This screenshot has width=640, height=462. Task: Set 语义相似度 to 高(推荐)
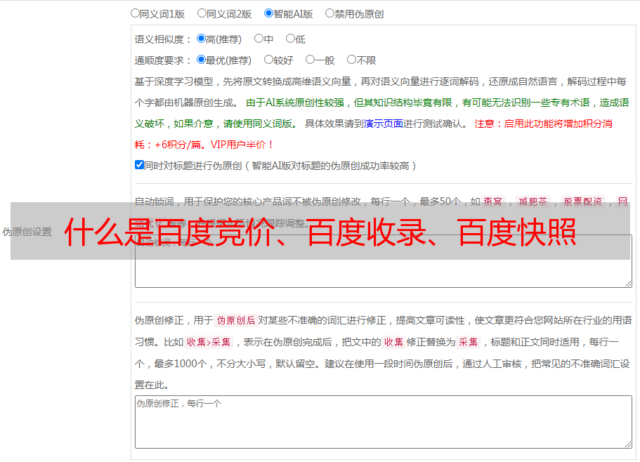pyautogui.click(x=201, y=39)
